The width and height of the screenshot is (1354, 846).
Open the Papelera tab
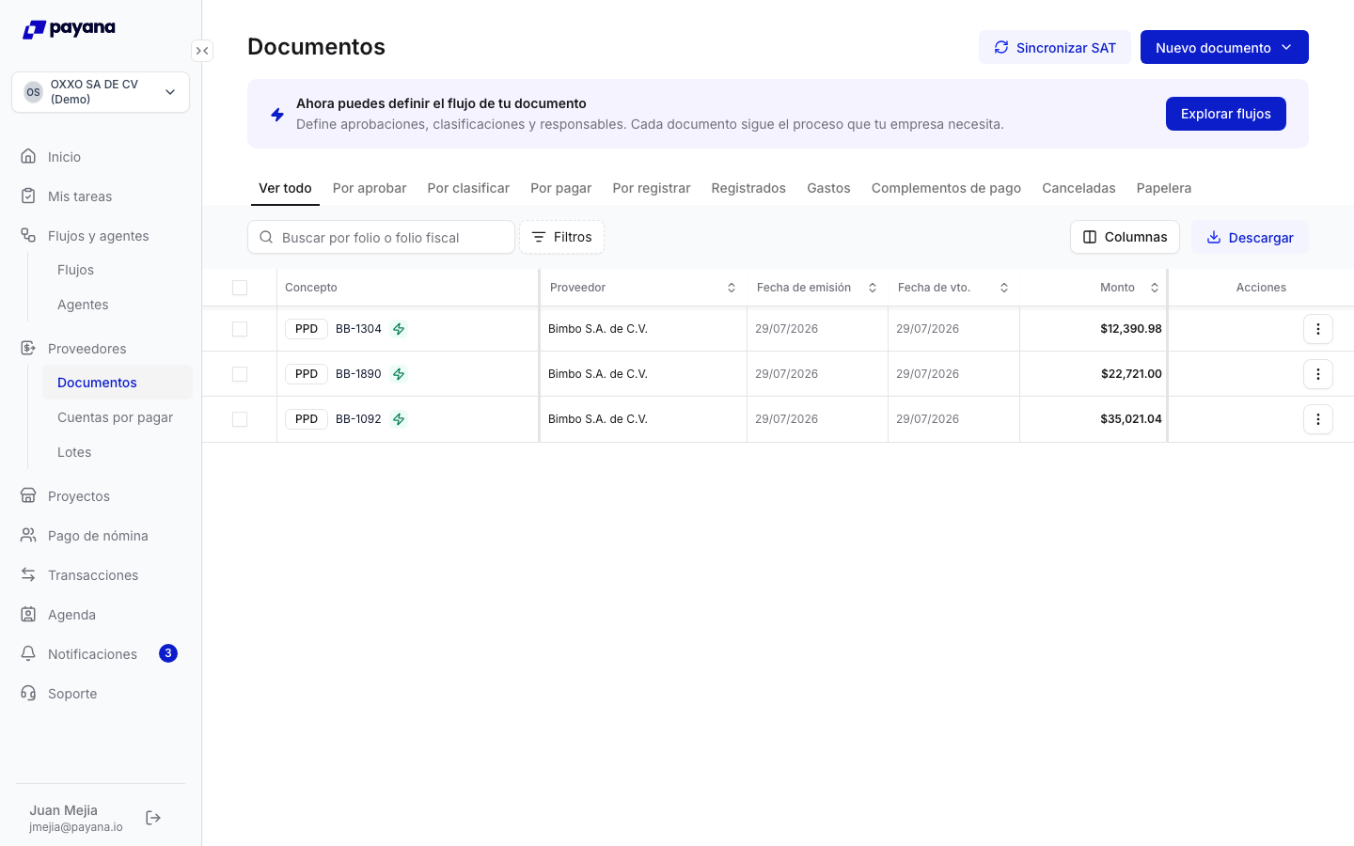[1164, 188]
